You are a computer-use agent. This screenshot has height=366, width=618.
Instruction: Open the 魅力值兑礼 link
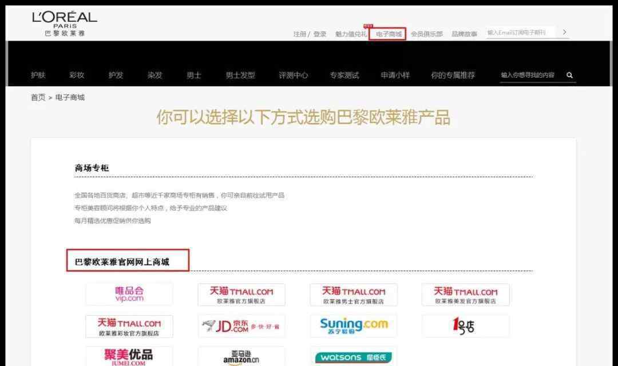click(x=351, y=34)
